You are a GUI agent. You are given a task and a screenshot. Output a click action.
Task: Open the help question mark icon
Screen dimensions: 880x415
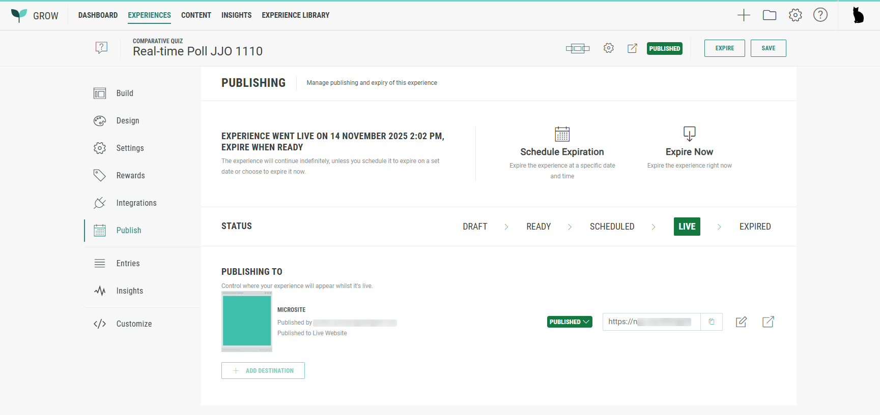[820, 15]
